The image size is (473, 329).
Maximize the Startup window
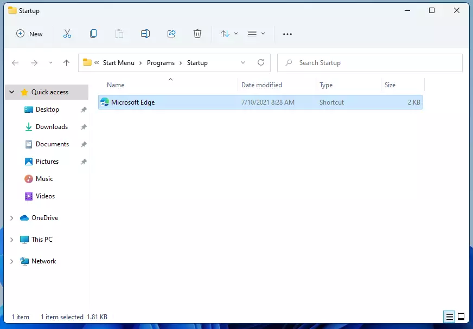tap(432, 10)
